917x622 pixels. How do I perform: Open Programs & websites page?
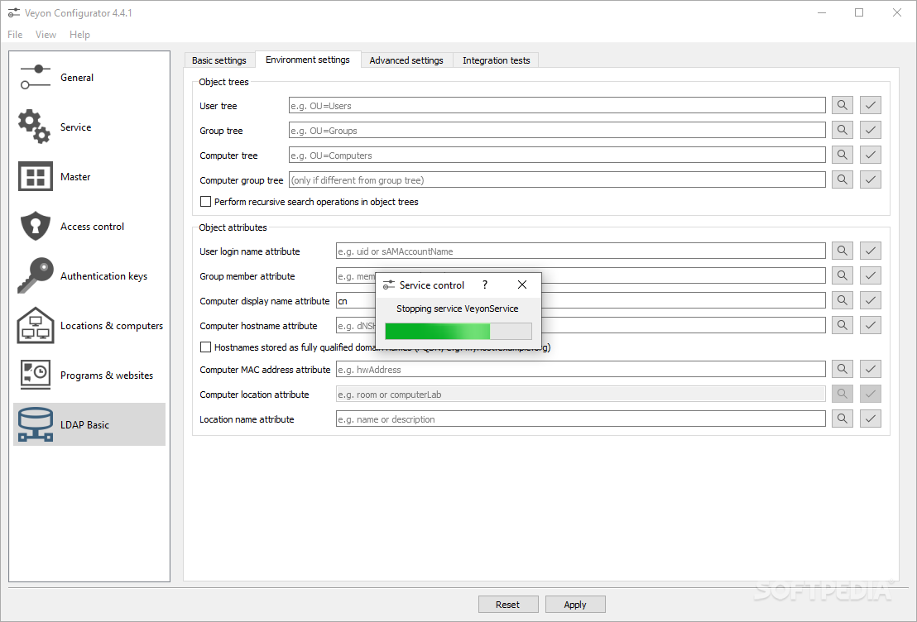pos(89,376)
